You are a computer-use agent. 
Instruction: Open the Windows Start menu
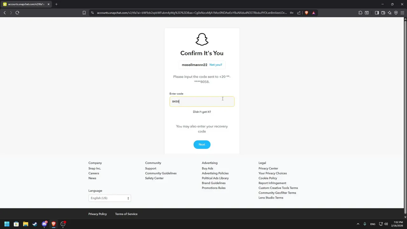[x=7, y=224]
